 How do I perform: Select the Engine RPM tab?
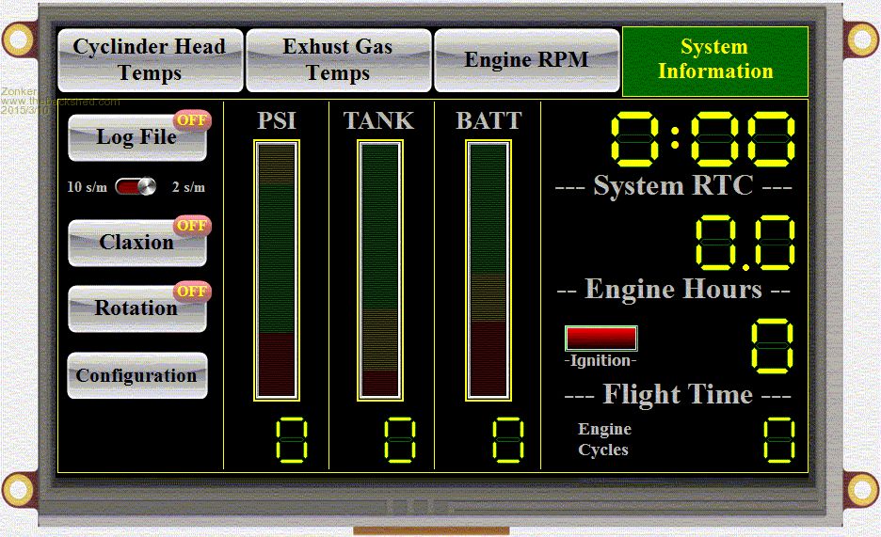click(526, 59)
